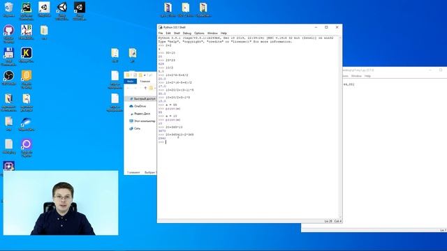Click the result '2940' in shell

coord(162,138)
